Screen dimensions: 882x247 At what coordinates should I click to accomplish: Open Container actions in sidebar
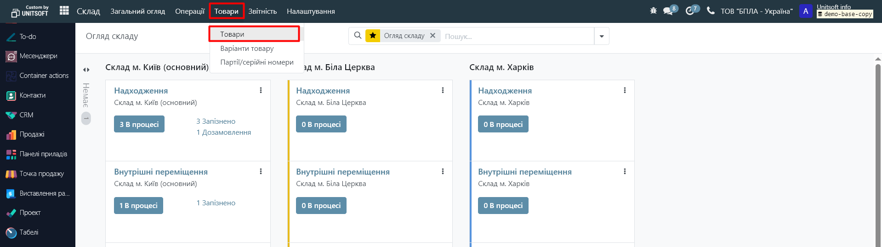(x=38, y=76)
